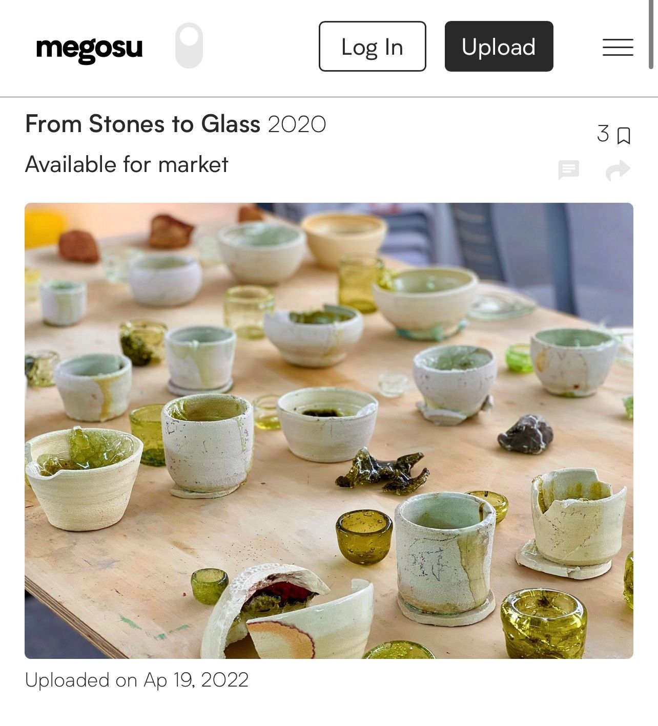Toggle the theme switch beside megosu logo
This screenshot has height=726, width=658.
(189, 46)
